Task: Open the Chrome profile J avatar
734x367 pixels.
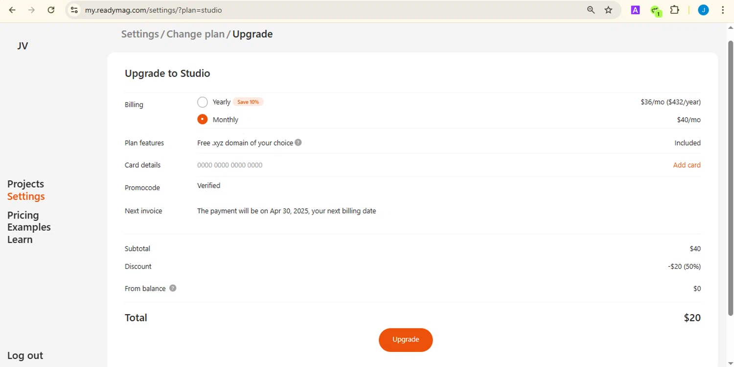Action: click(703, 10)
